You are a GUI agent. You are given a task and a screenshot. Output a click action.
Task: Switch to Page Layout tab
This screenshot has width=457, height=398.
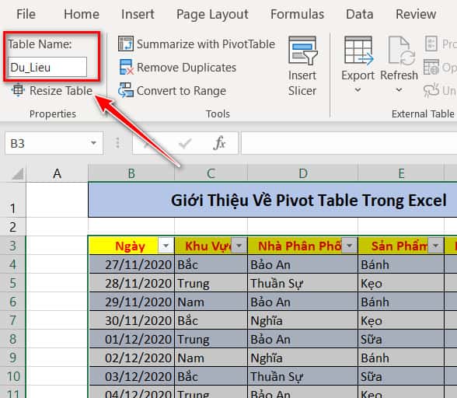212,15
